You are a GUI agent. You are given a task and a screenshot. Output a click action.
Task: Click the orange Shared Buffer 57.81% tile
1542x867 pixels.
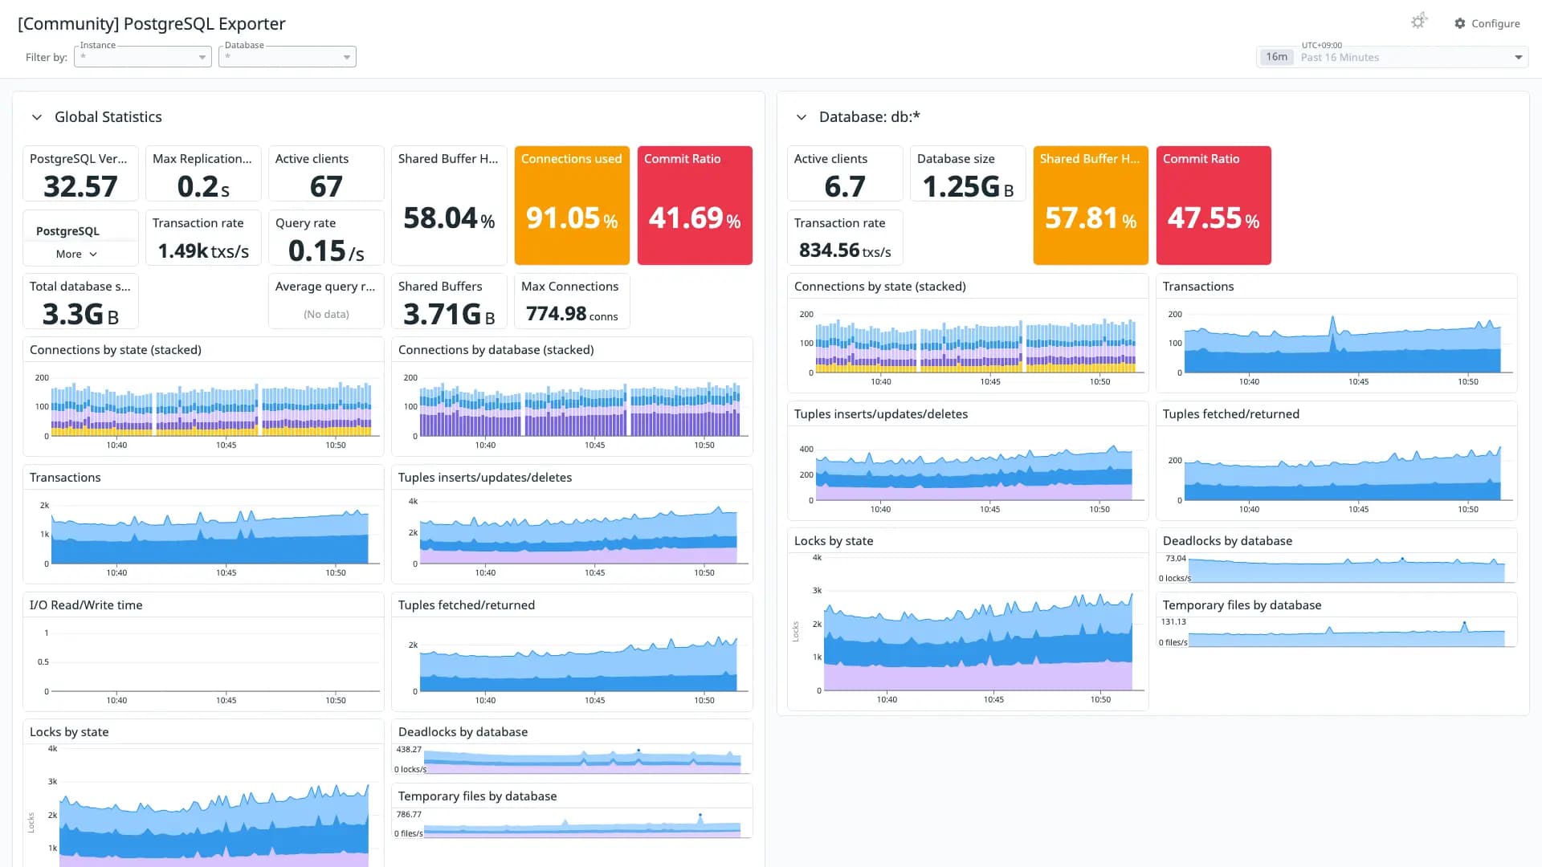(x=1091, y=206)
